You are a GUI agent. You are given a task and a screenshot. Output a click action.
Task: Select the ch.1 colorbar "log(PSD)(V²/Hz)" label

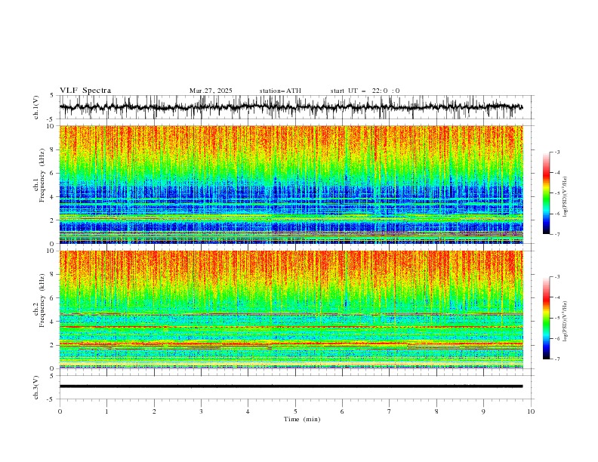tap(565, 197)
